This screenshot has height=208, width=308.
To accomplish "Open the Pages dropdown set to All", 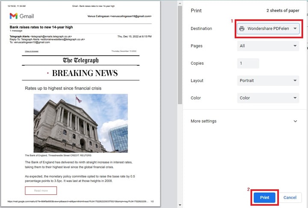I will click(x=268, y=46).
